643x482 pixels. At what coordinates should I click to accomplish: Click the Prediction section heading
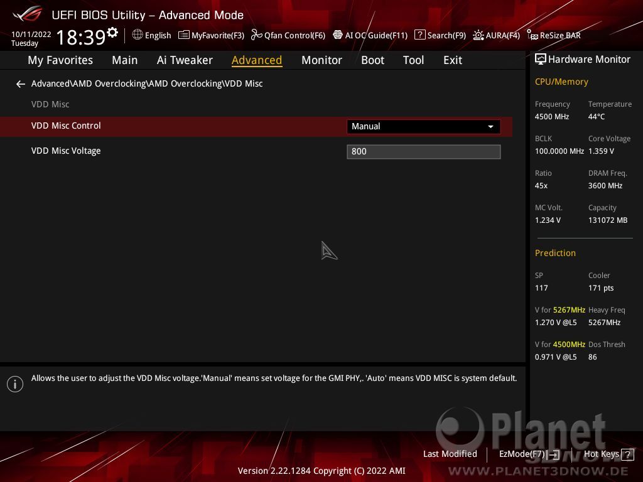(555, 254)
